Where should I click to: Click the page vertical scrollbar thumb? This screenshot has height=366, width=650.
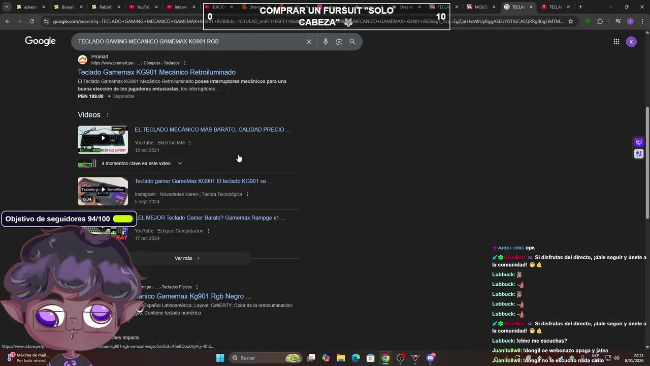tap(647, 163)
